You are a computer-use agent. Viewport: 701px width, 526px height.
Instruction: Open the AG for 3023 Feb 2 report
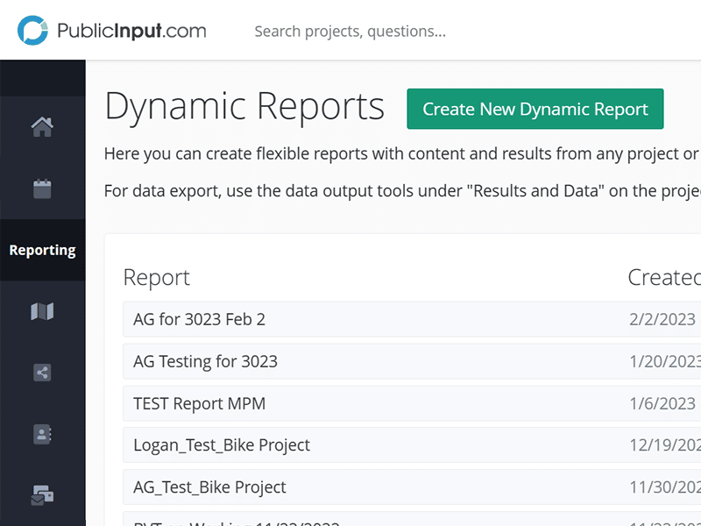(199, 319)
